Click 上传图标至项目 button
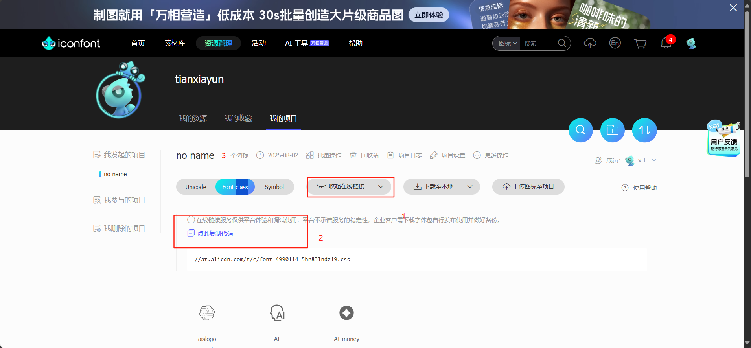Screen dimensions: 751x348 [x=528, y=186]
